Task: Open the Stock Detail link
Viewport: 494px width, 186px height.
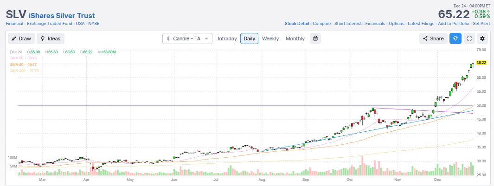Action: click(297, 24)
